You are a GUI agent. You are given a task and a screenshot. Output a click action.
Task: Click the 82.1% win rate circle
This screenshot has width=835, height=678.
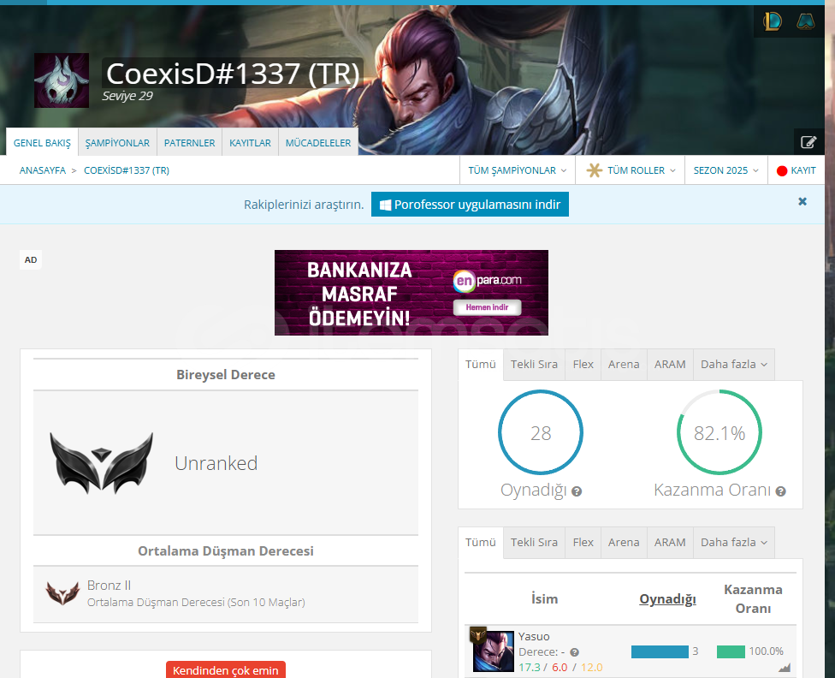tap(719, 432)
